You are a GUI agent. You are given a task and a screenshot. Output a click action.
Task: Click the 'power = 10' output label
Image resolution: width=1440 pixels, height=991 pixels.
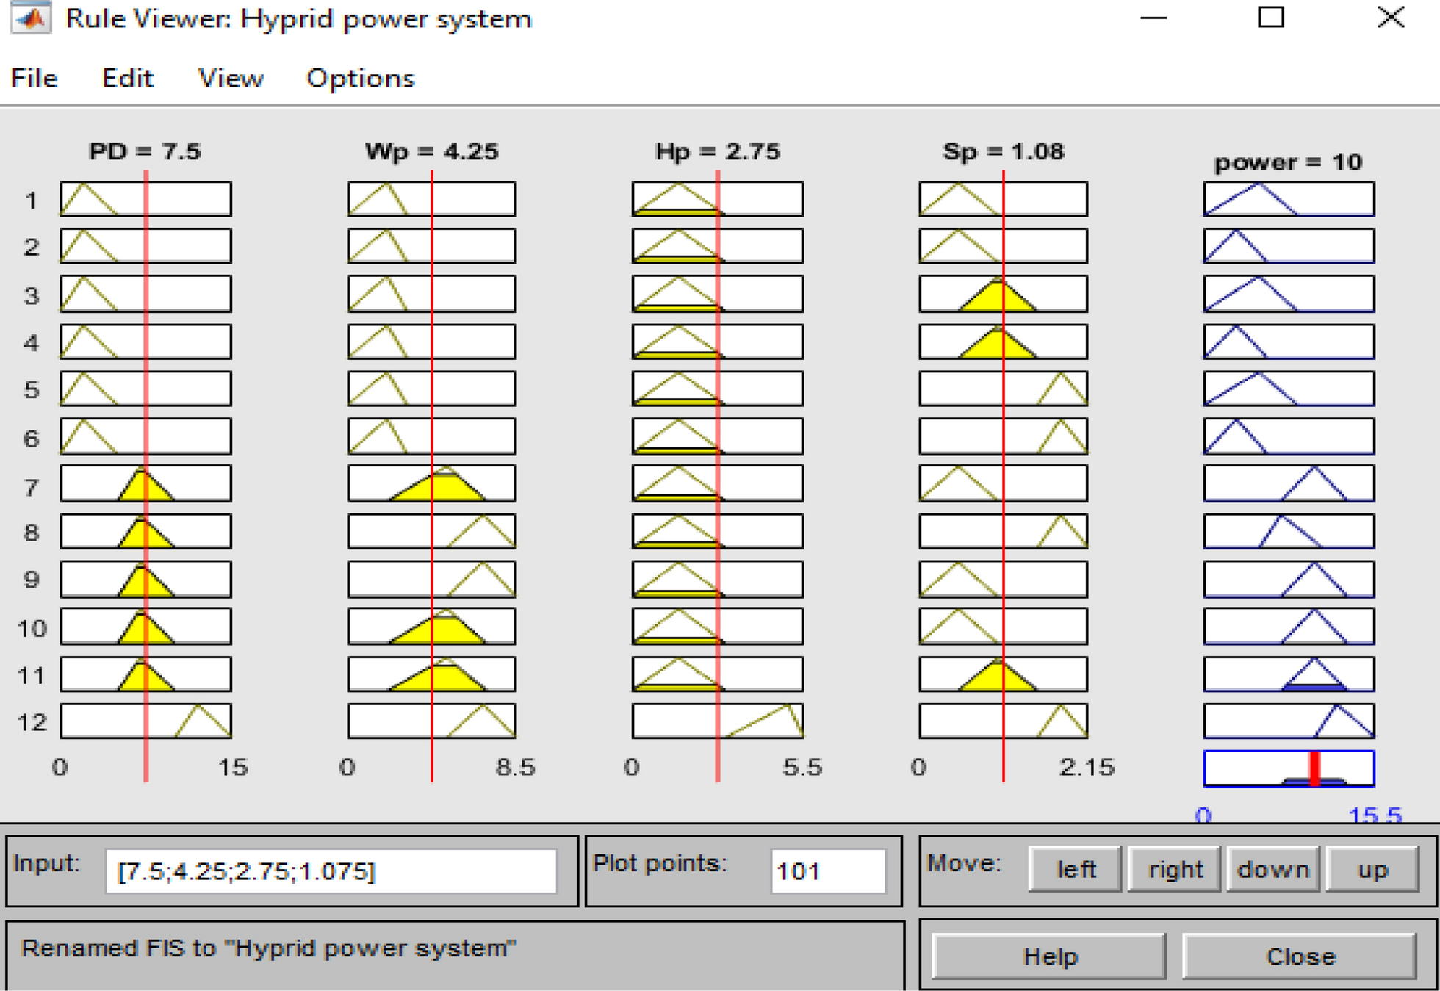tap(1288, 162)
